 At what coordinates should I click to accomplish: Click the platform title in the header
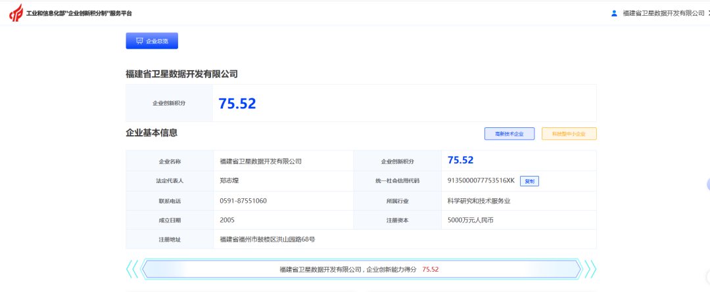coord(79,13)
